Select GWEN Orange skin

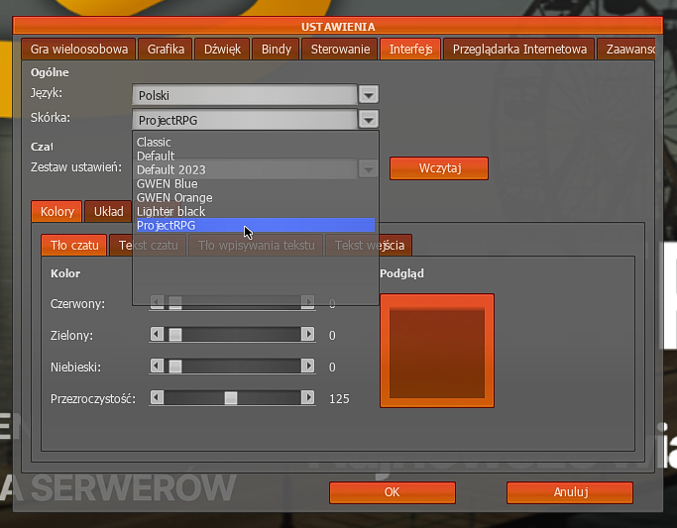255,197
